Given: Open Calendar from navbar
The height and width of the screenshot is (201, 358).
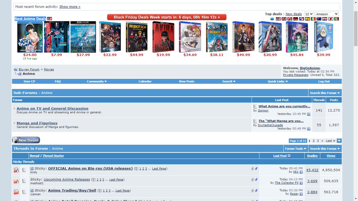Looking at the screenshot, I should [145, 81].
